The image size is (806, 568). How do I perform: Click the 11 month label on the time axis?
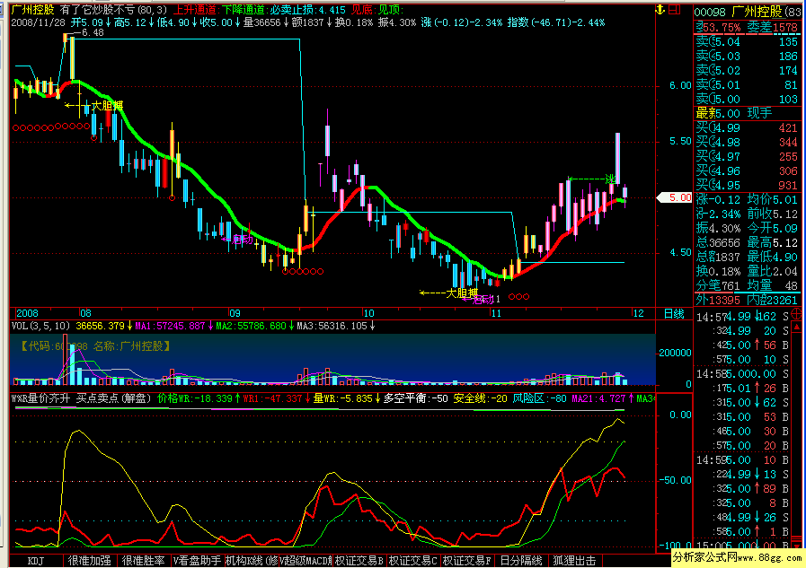(495, 313)
